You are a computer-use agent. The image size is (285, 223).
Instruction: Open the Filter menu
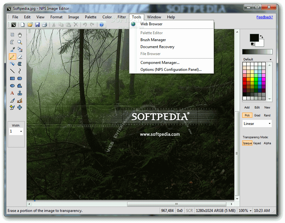(x=122, y=17)
